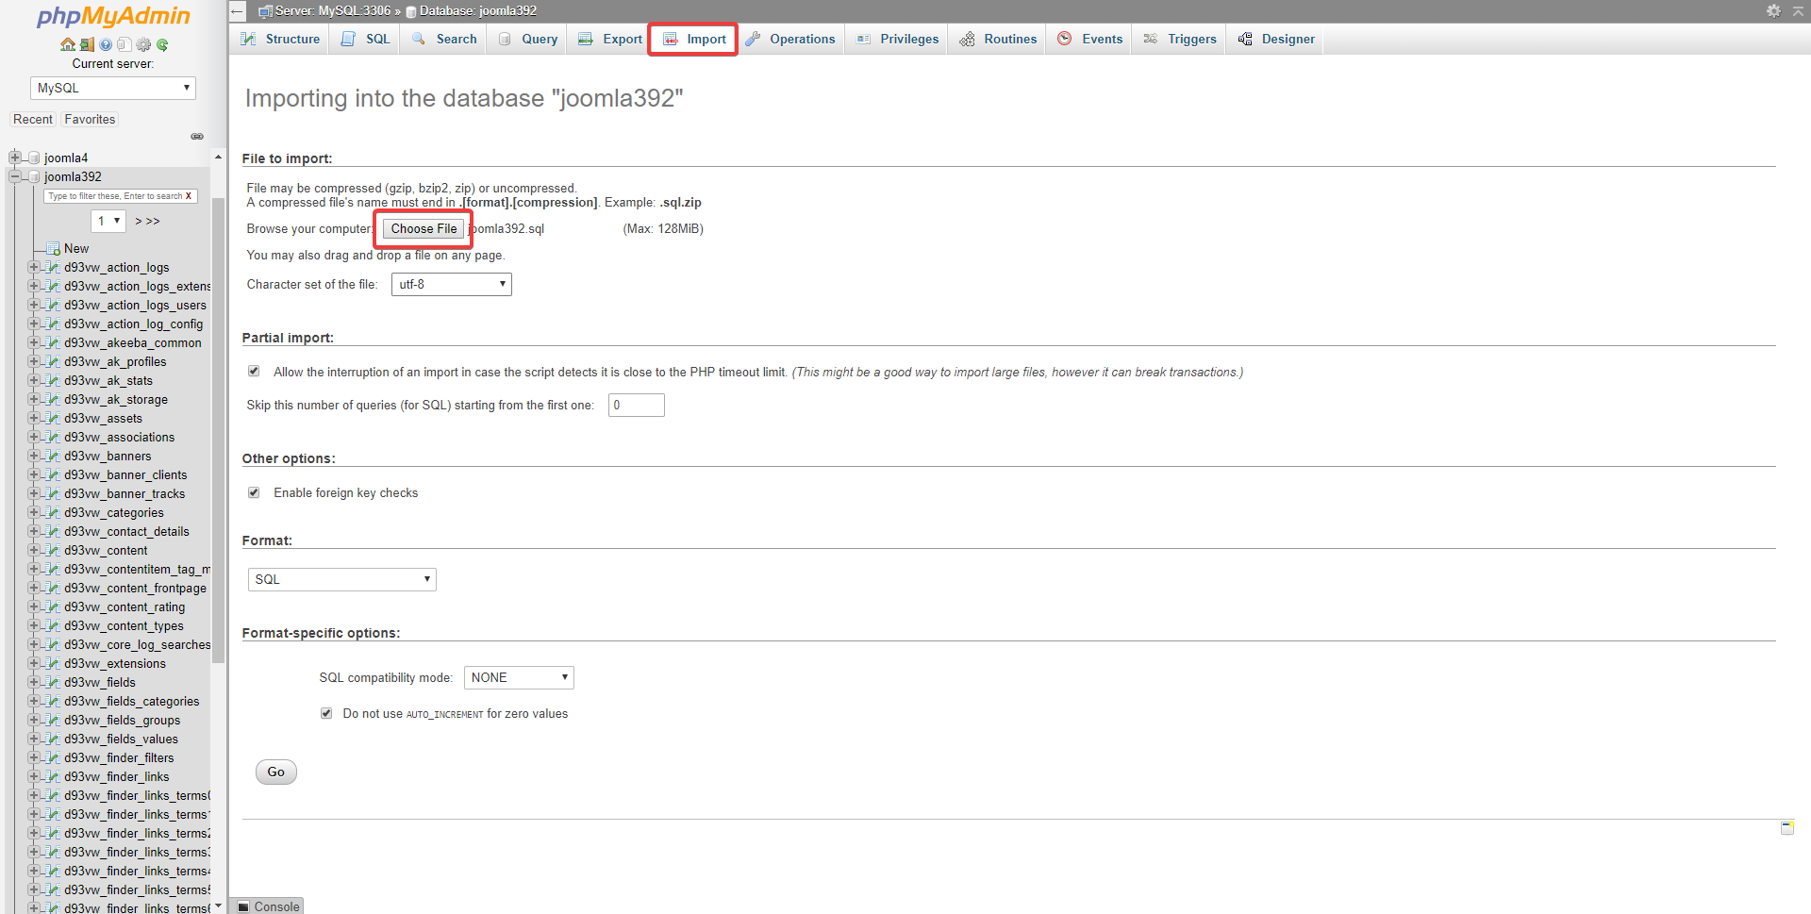Screen dimensions: 1811x914
Task: Click the New table icon in tree
Action: (55, 249)
